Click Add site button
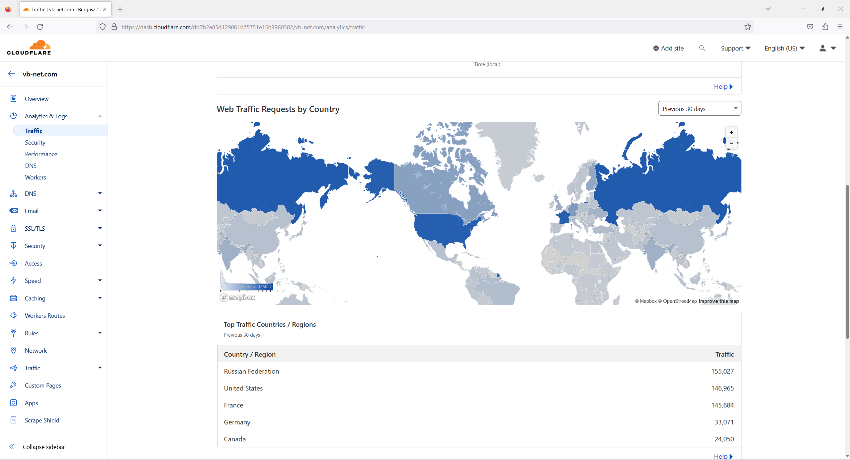The height and width of the screenshot is (460, 850). pyautogui.click(x=668, y=48)
